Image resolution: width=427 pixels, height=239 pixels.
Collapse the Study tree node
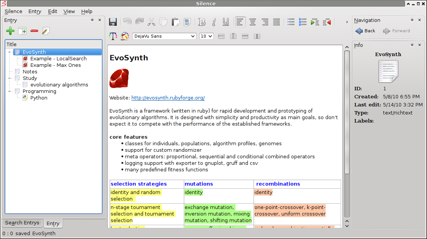[x=10, y=78]
